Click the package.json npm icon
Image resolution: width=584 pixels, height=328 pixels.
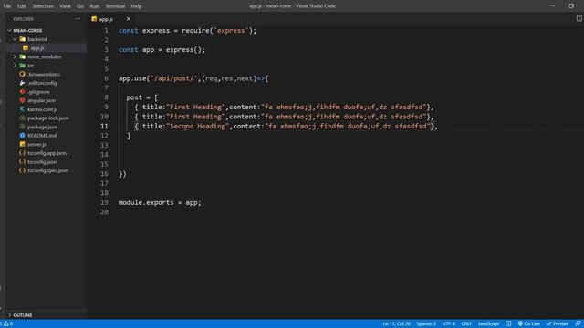[22, 127]
